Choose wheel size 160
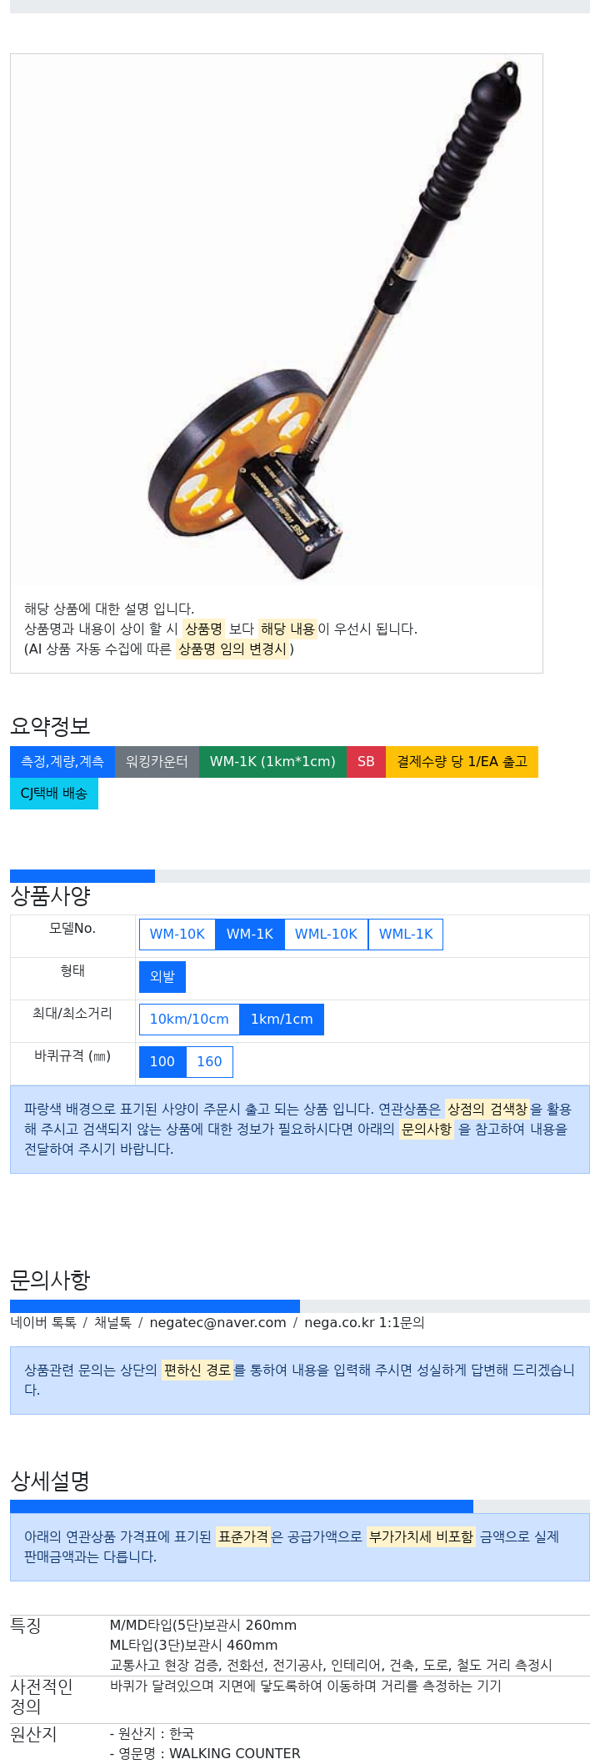 209,1062
